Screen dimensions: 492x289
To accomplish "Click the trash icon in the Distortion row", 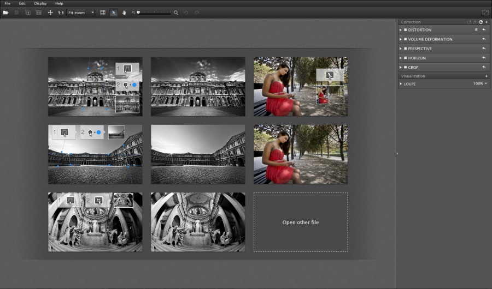I will tap(476, 30).
